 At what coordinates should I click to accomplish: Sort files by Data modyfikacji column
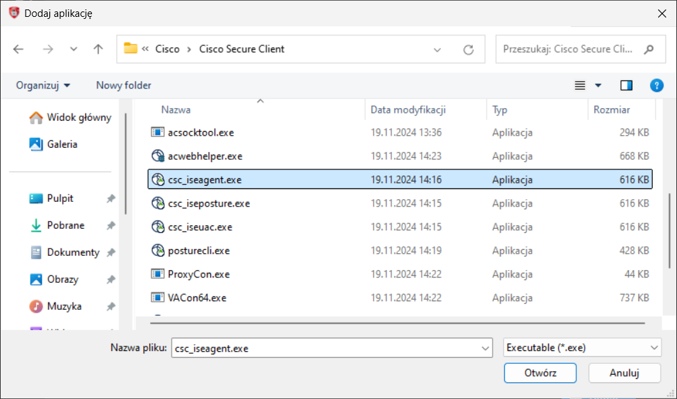(408, 109)
